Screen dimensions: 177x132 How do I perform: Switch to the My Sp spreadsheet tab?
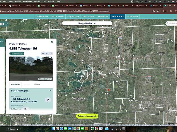click(x=43, y=5)
